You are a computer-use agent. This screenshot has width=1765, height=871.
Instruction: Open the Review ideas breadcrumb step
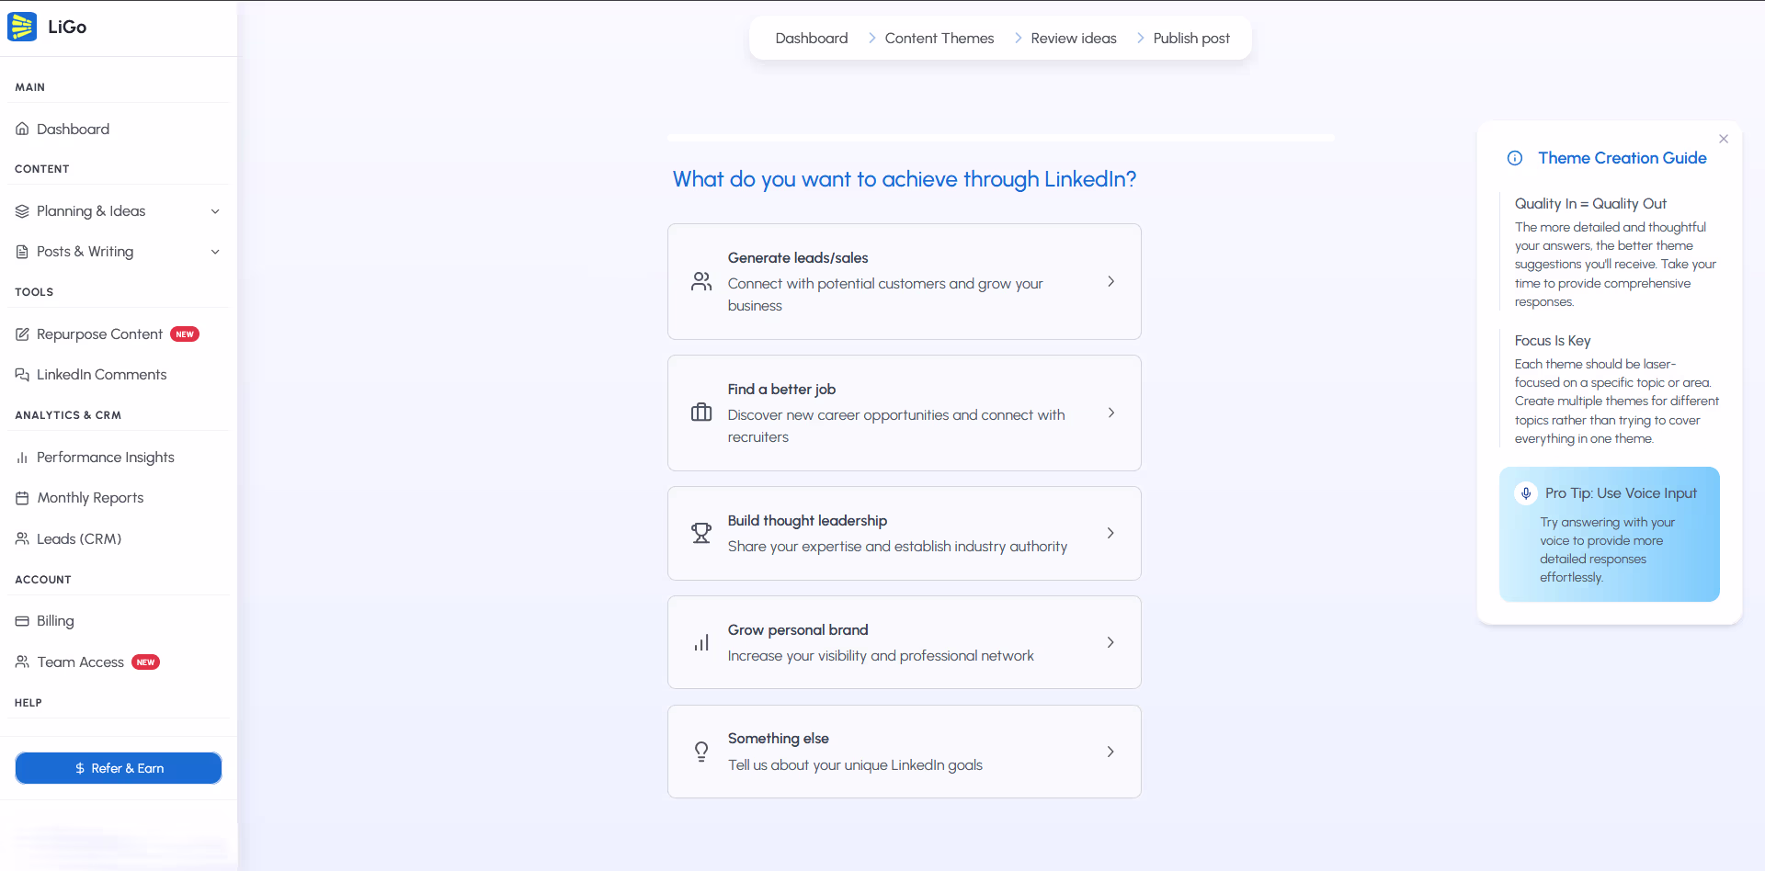(1073, 38)
